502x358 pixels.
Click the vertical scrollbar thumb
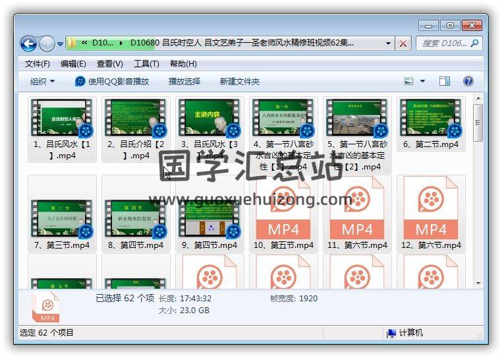pyautogui.click(x=478, y=123)
